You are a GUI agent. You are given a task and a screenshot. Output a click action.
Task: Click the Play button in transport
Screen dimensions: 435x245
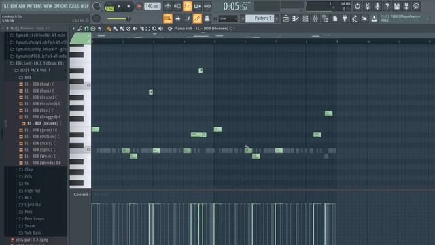pos(119,6)
